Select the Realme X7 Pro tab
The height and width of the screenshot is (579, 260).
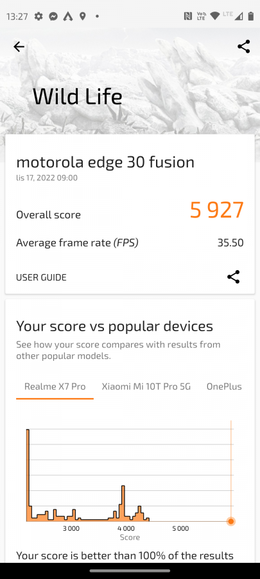55,387
